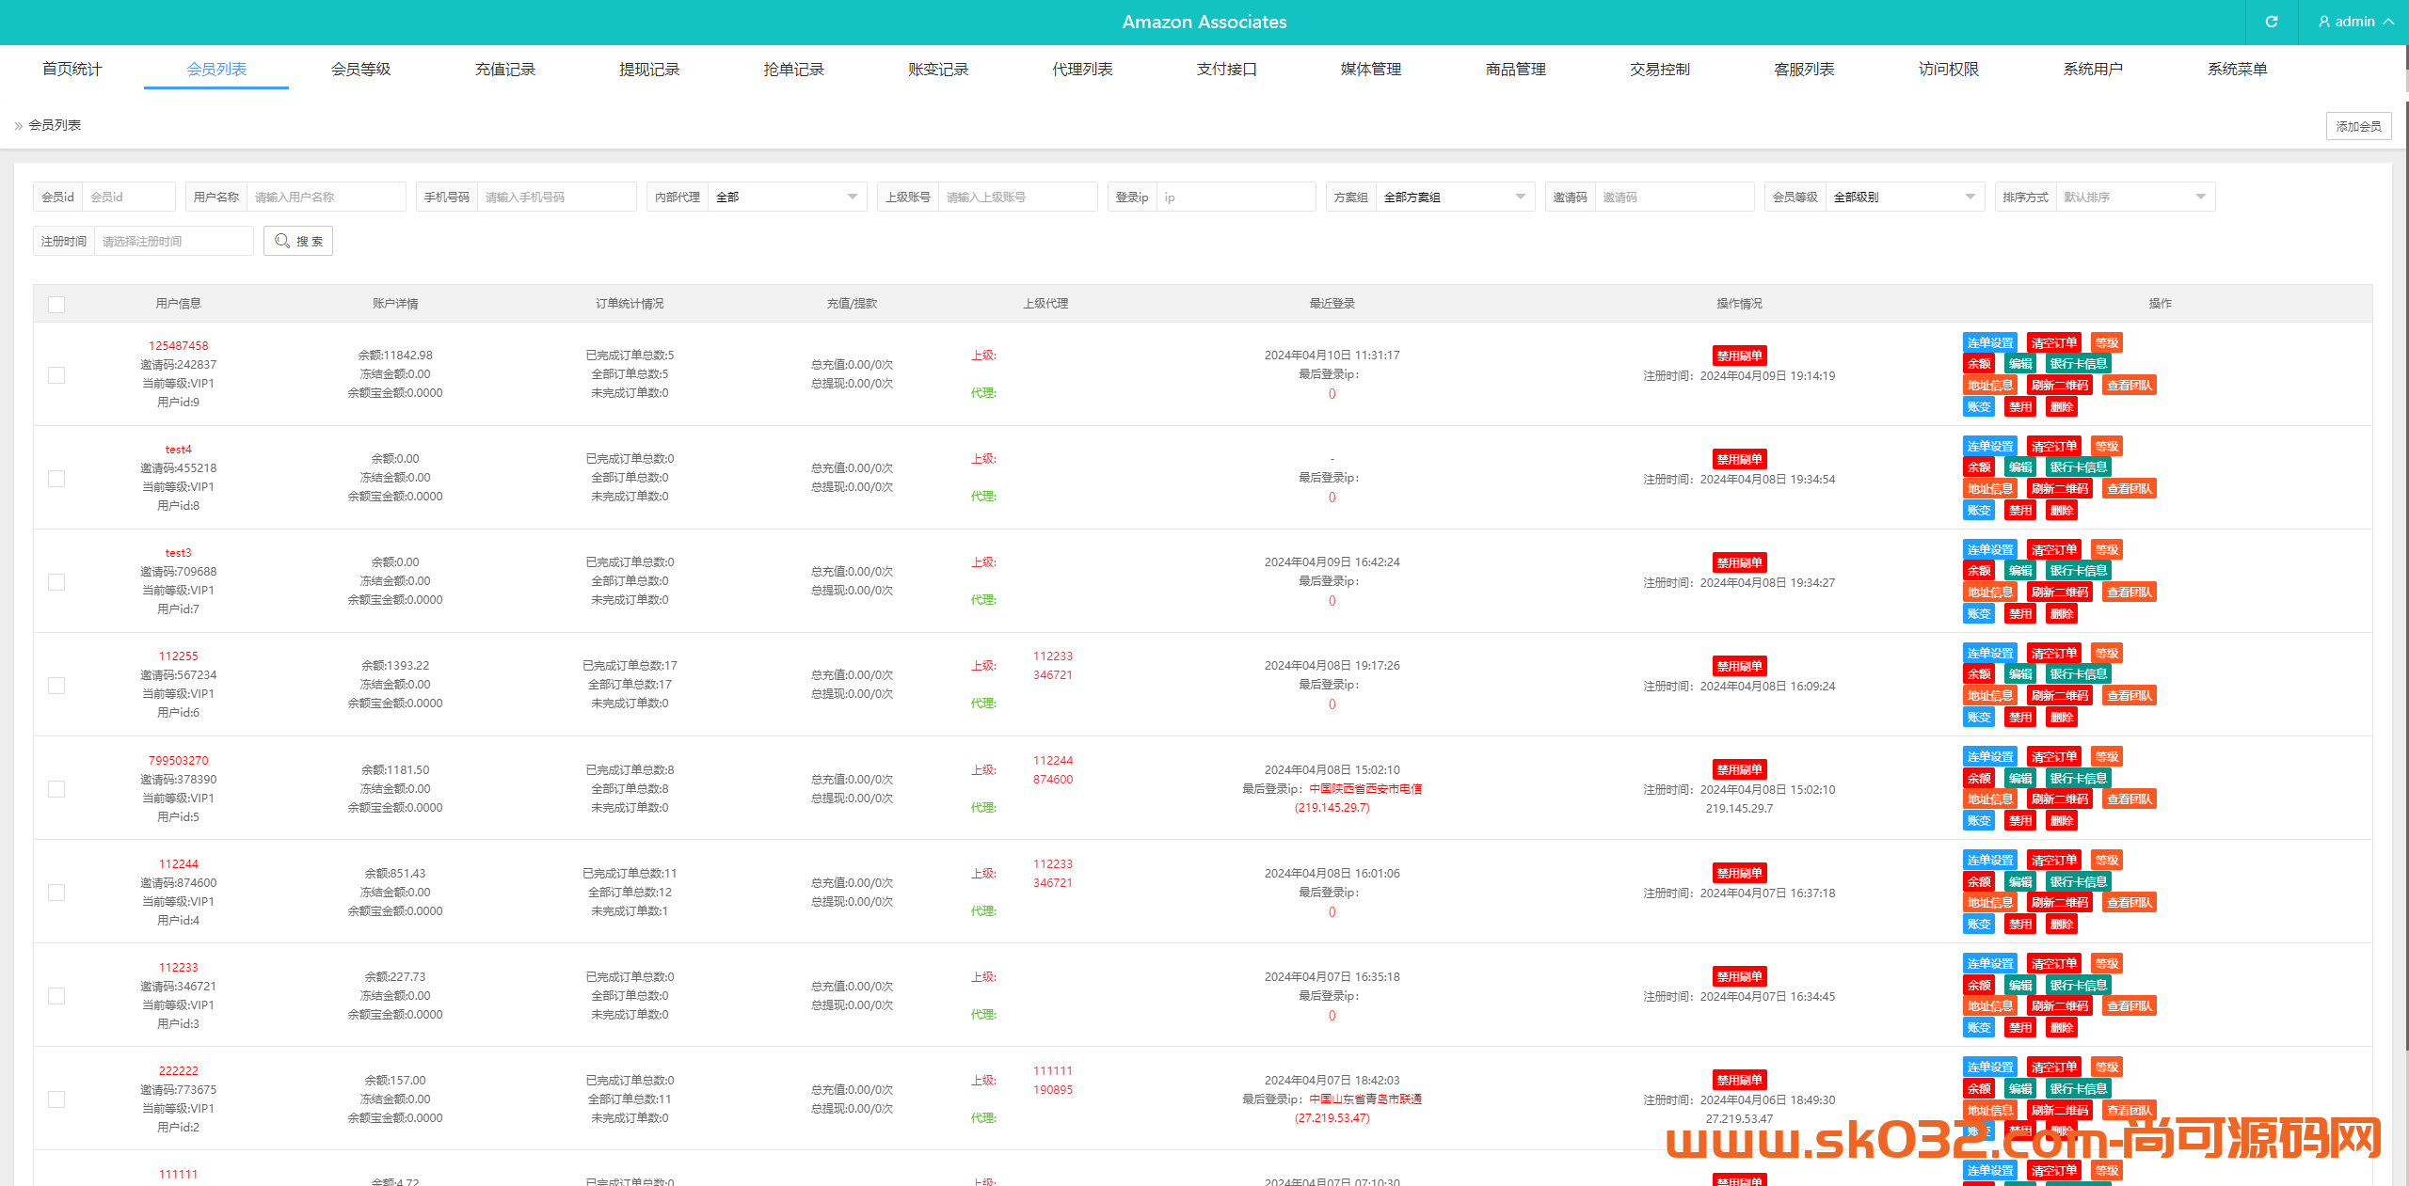Check the row checkbox for user 799503270
This screenshot has width=2409, height=1186.
click(56, 788)
